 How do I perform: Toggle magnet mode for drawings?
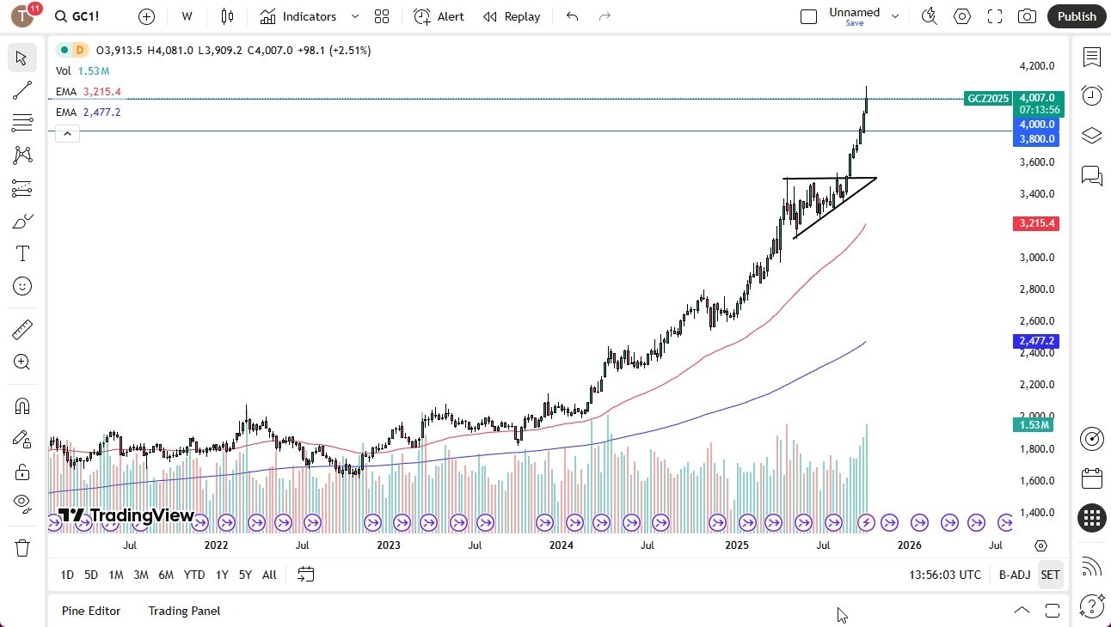click(22, 406)
